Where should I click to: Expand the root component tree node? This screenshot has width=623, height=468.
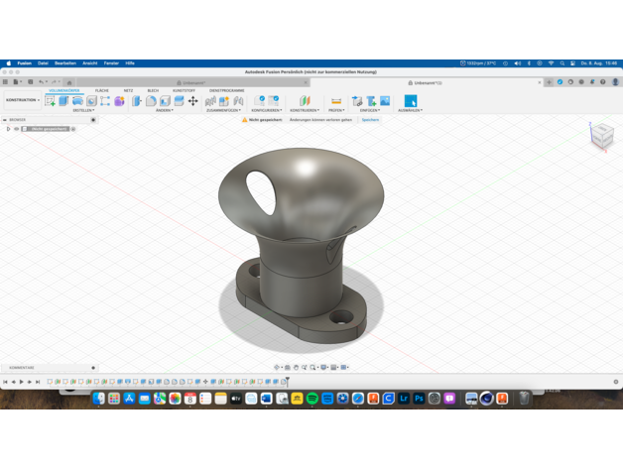click(8, 129)
